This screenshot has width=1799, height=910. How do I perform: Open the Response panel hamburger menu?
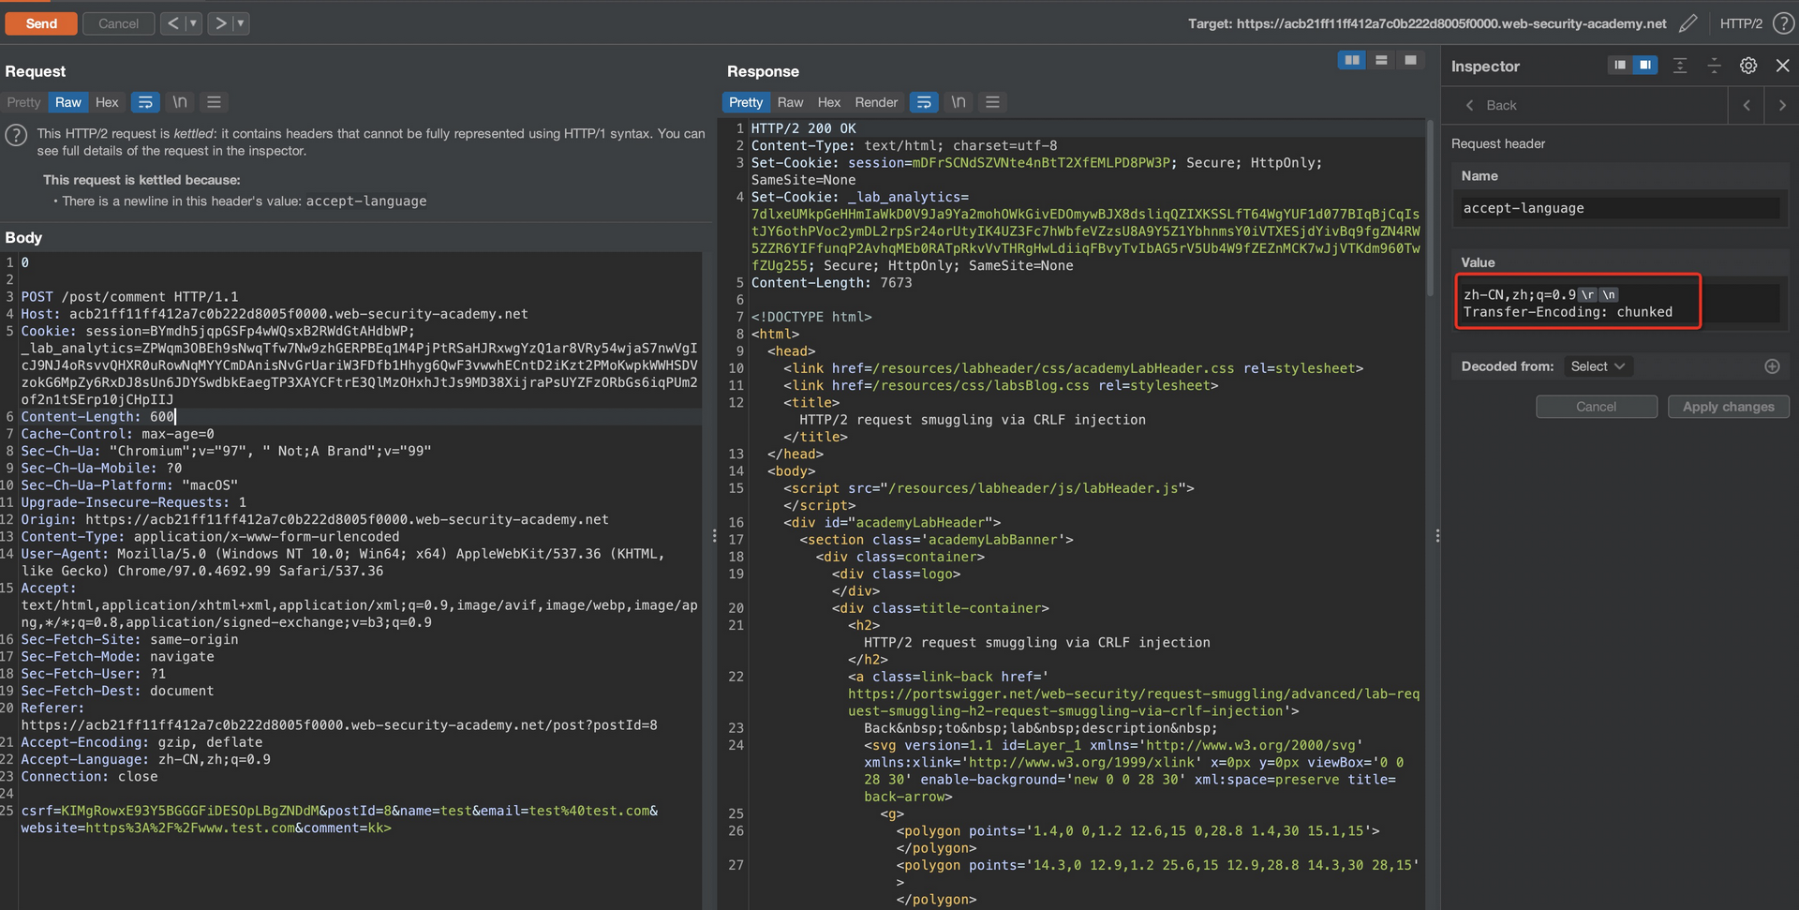[x=992, y=102]
